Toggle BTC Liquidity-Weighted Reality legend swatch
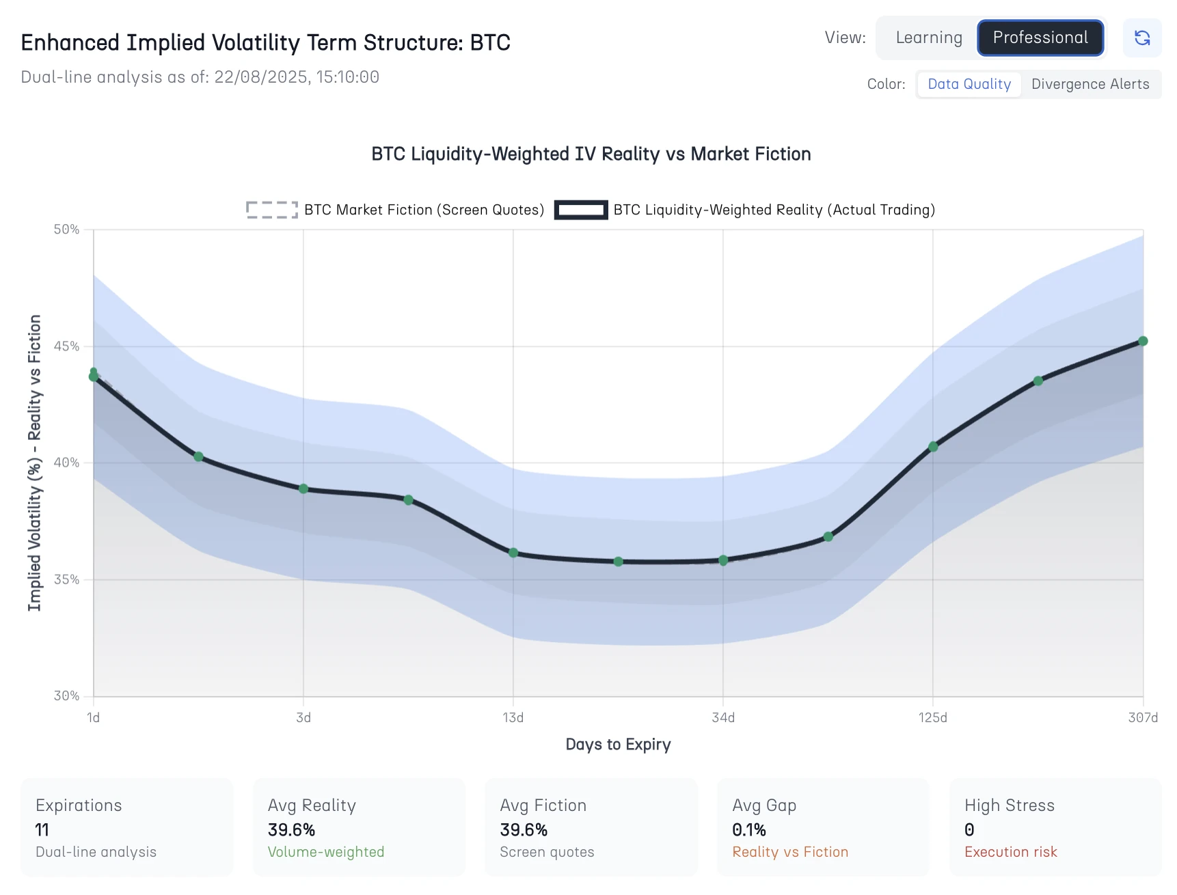This screenshot has width=1177, height=895. tap(580, 210)
